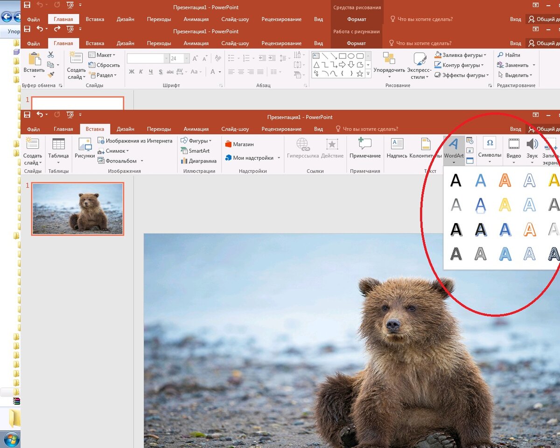Toggle text shadow S in middle window

click(x=161, y=72)
